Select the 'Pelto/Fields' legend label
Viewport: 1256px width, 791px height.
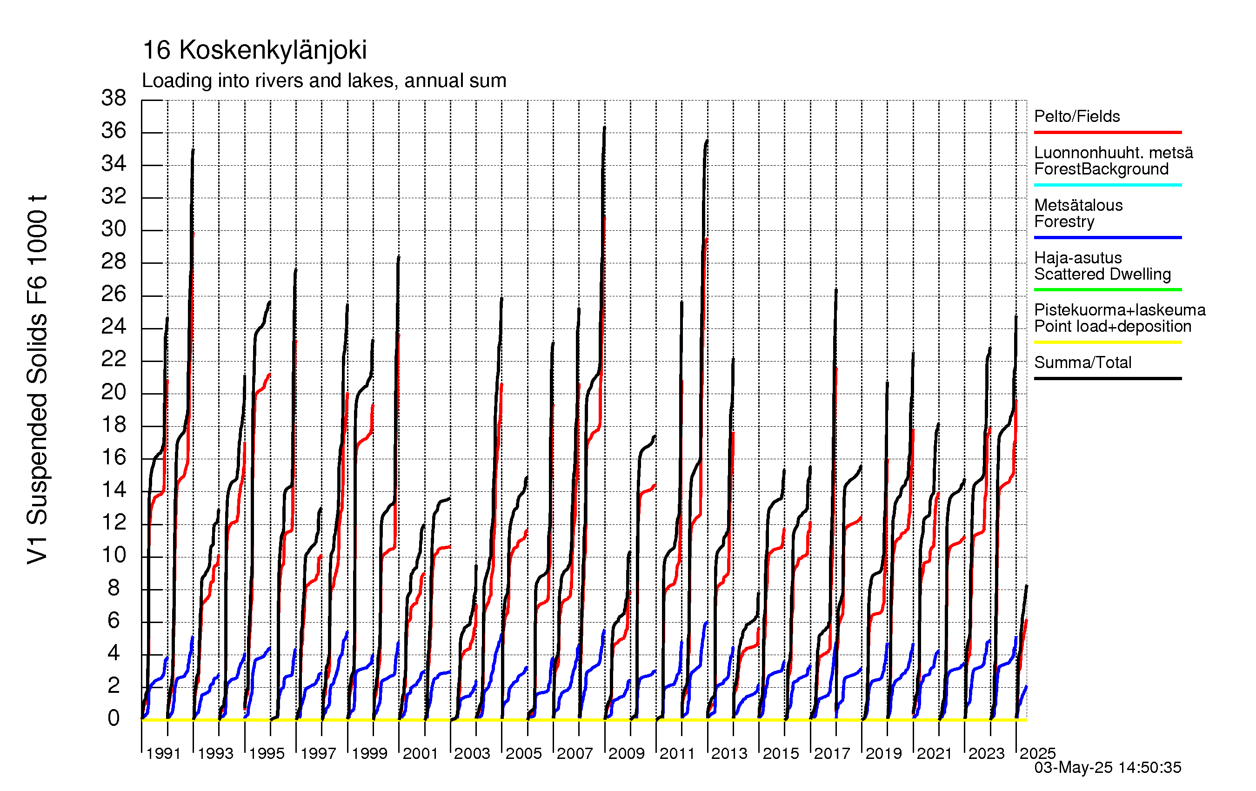(x=1077, y=116)
